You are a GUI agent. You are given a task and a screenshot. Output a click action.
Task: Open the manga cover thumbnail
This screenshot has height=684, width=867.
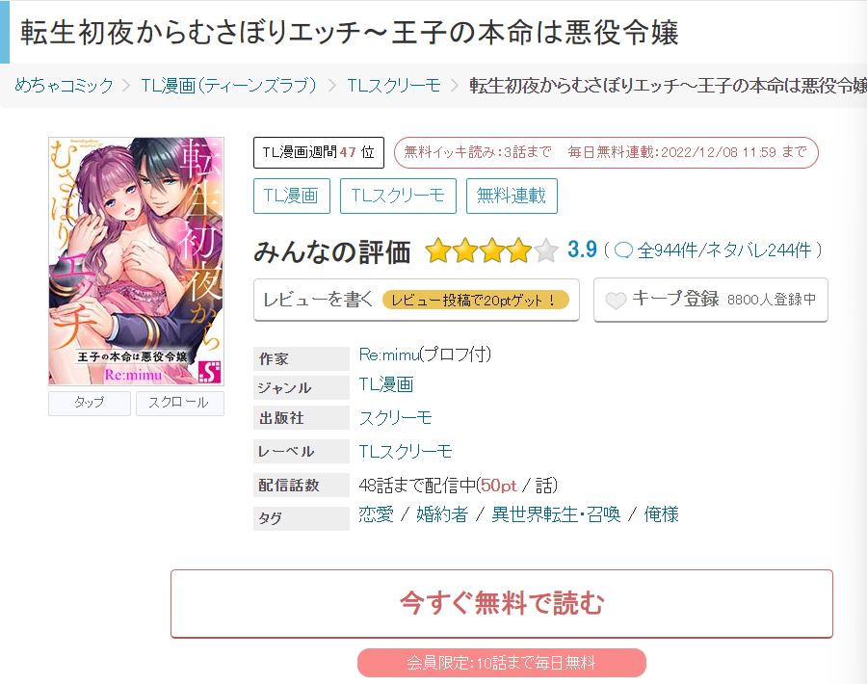(x=136, y=261)
